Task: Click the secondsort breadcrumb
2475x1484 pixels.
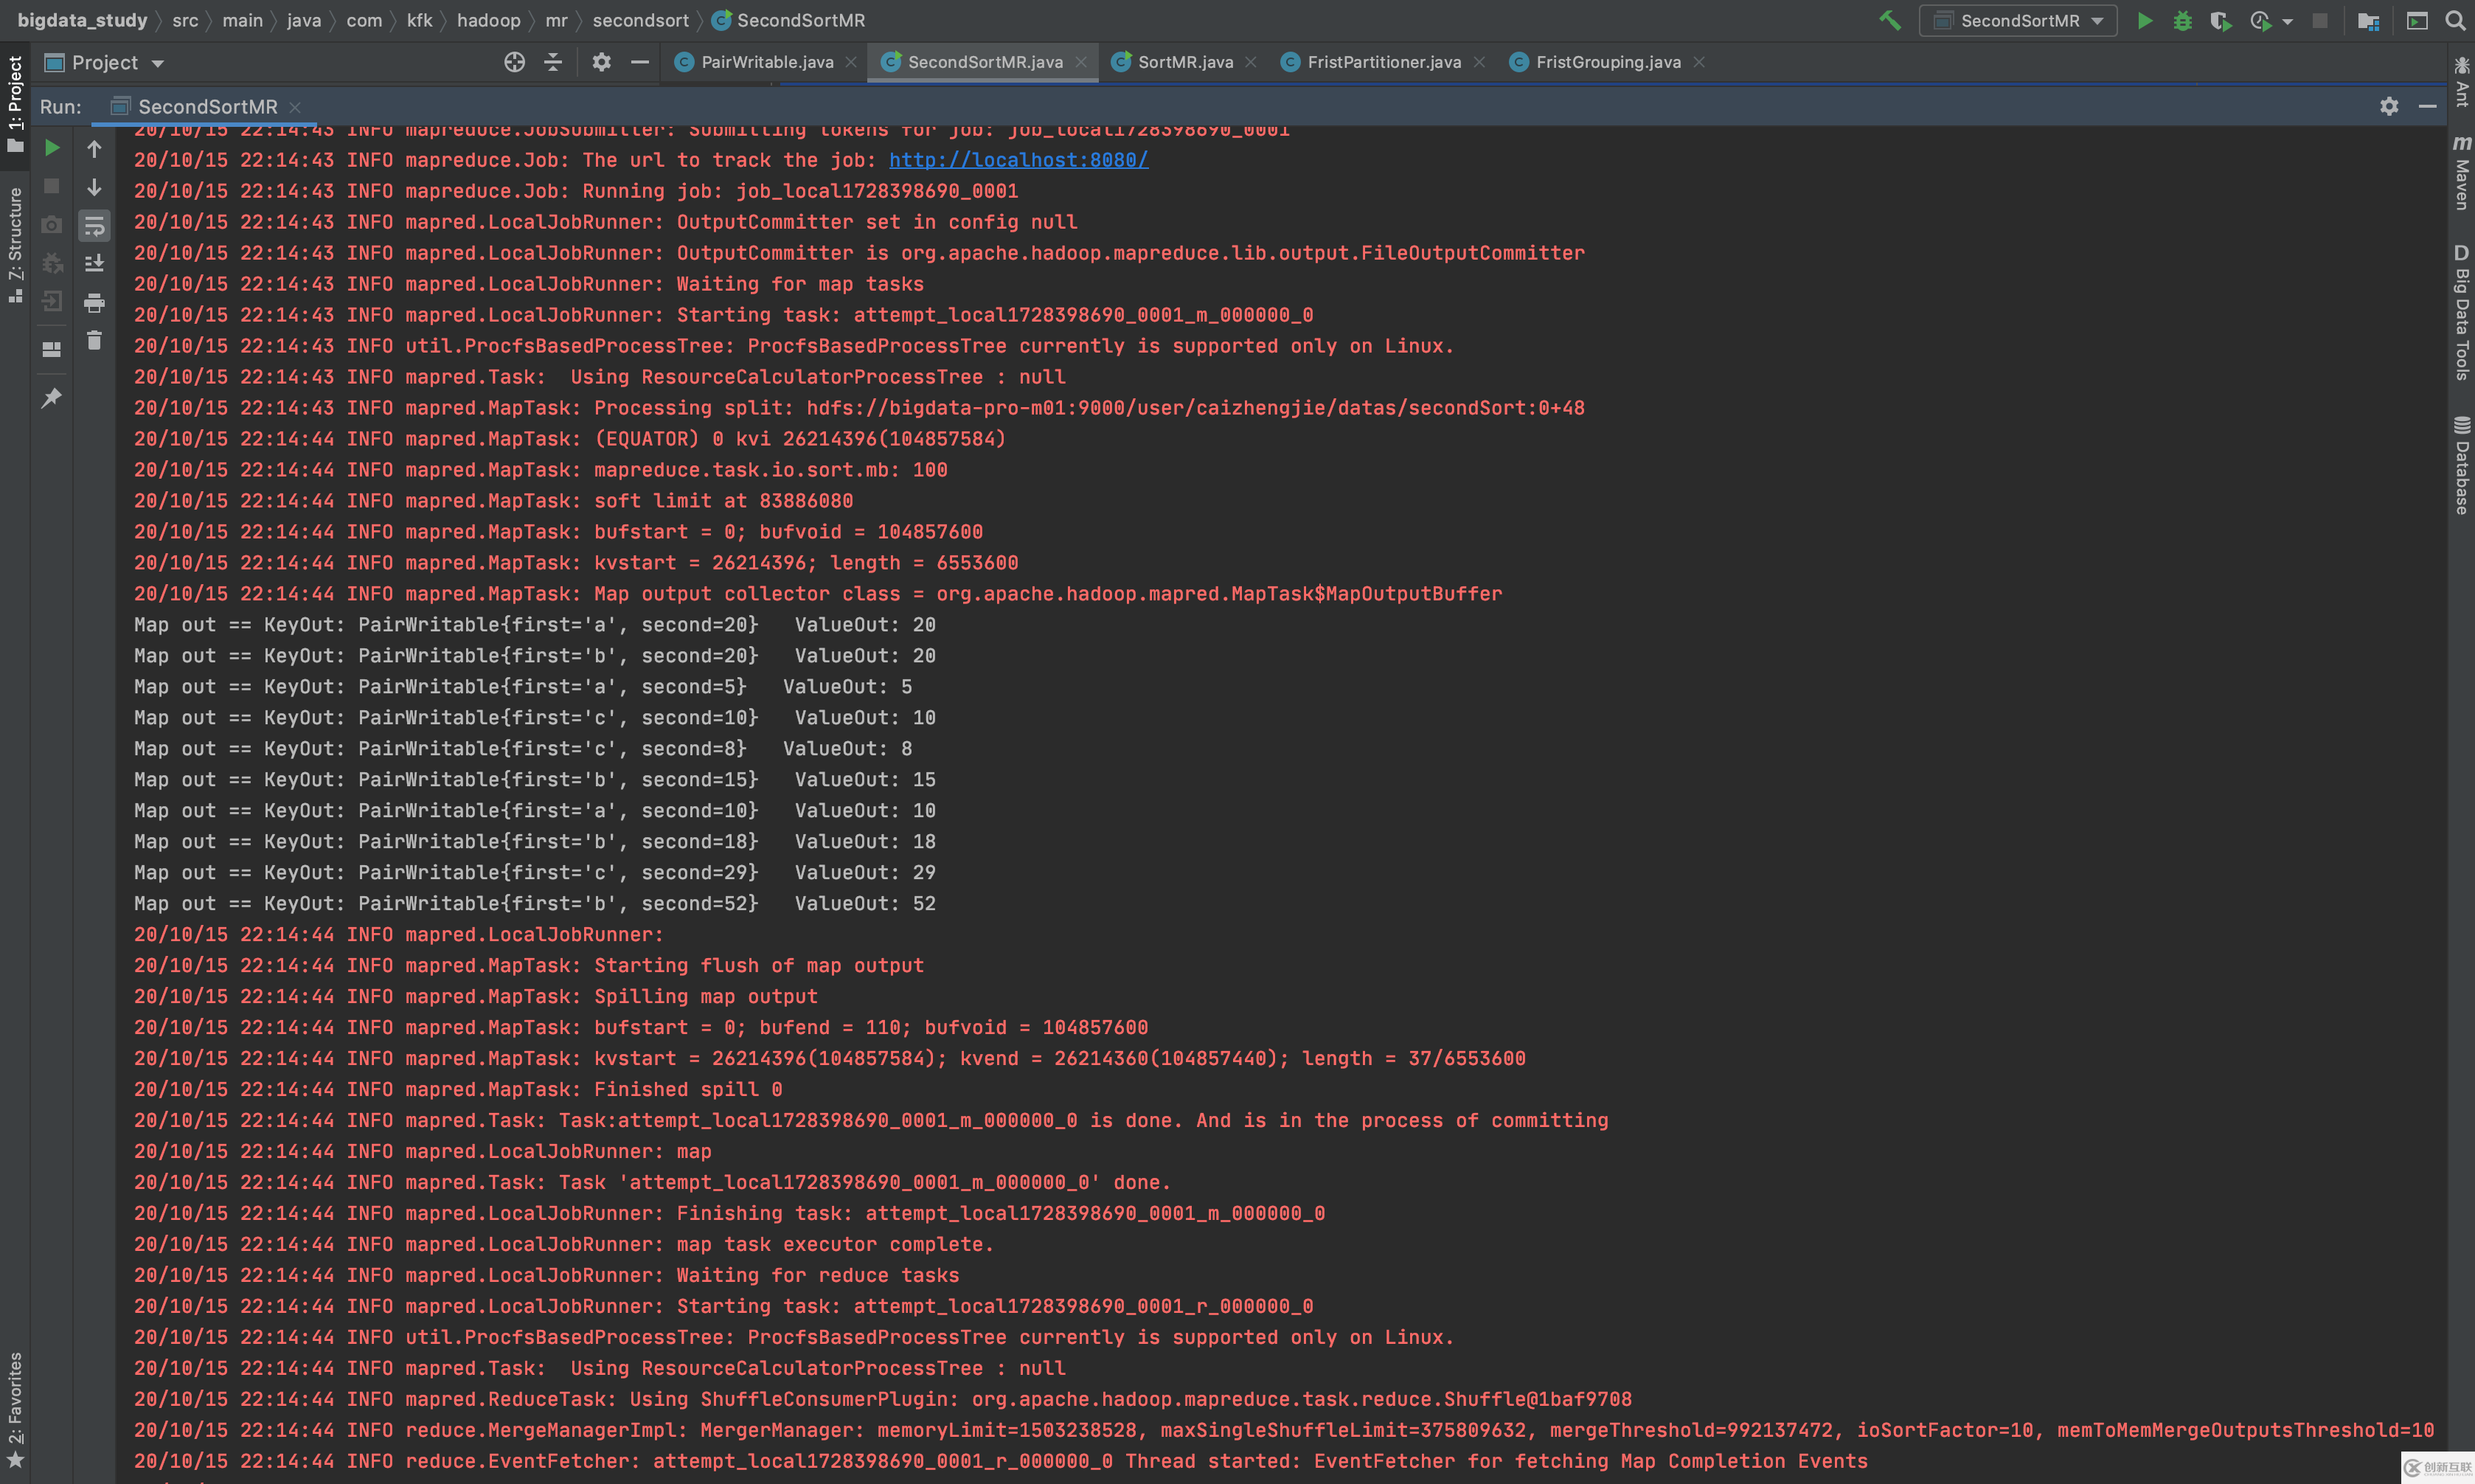Action: tap(639, 20)
